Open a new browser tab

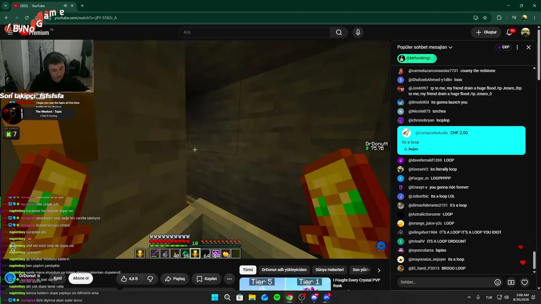(82, 6)
